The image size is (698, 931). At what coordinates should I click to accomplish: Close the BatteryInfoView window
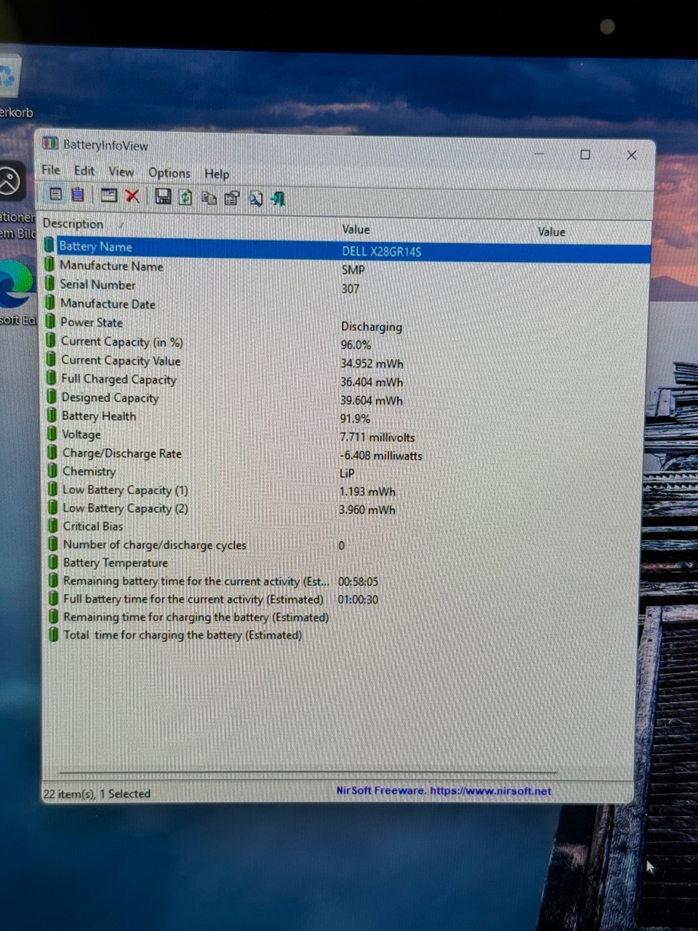pyautogui.click(x=632, y=155)
